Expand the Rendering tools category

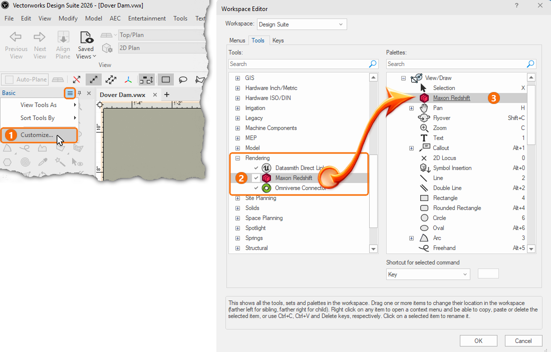coord(237,158)
